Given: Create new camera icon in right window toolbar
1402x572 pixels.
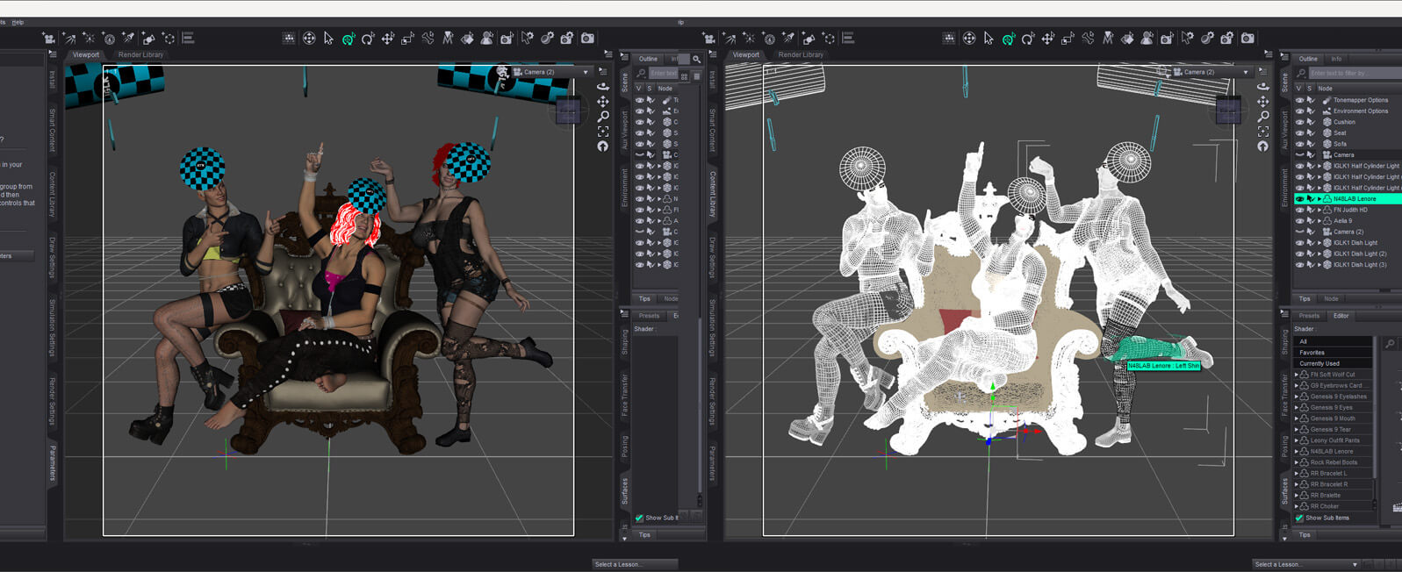Looking at the screenshot, I should point(708,39).
